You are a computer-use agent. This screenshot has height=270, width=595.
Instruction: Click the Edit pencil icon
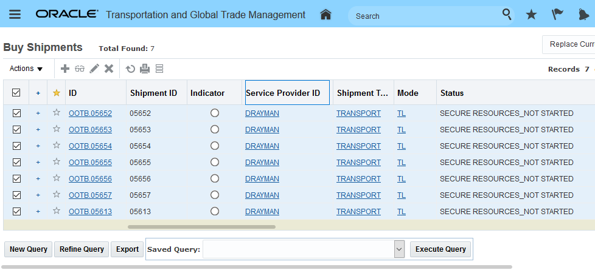(x=94, y=69)
